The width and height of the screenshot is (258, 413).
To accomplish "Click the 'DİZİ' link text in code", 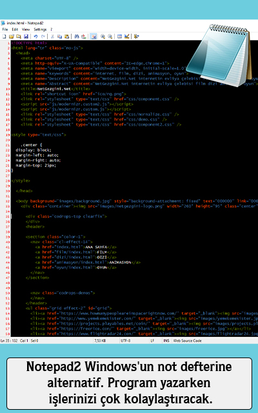I will tap(102, 257).
